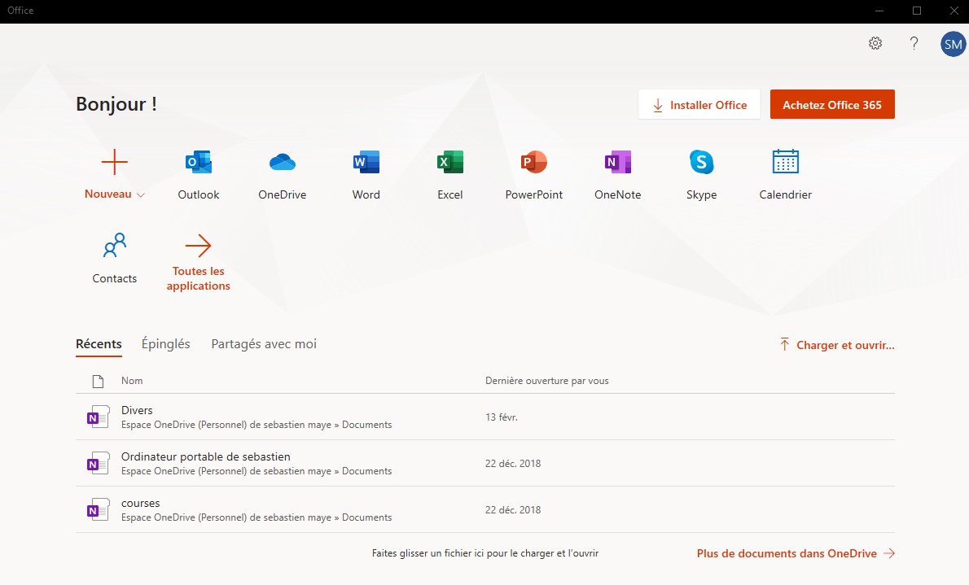The height and width of the screenshot is (585, 969).
Task: Click the Excel label under its icon
Action: click(449, 194)
